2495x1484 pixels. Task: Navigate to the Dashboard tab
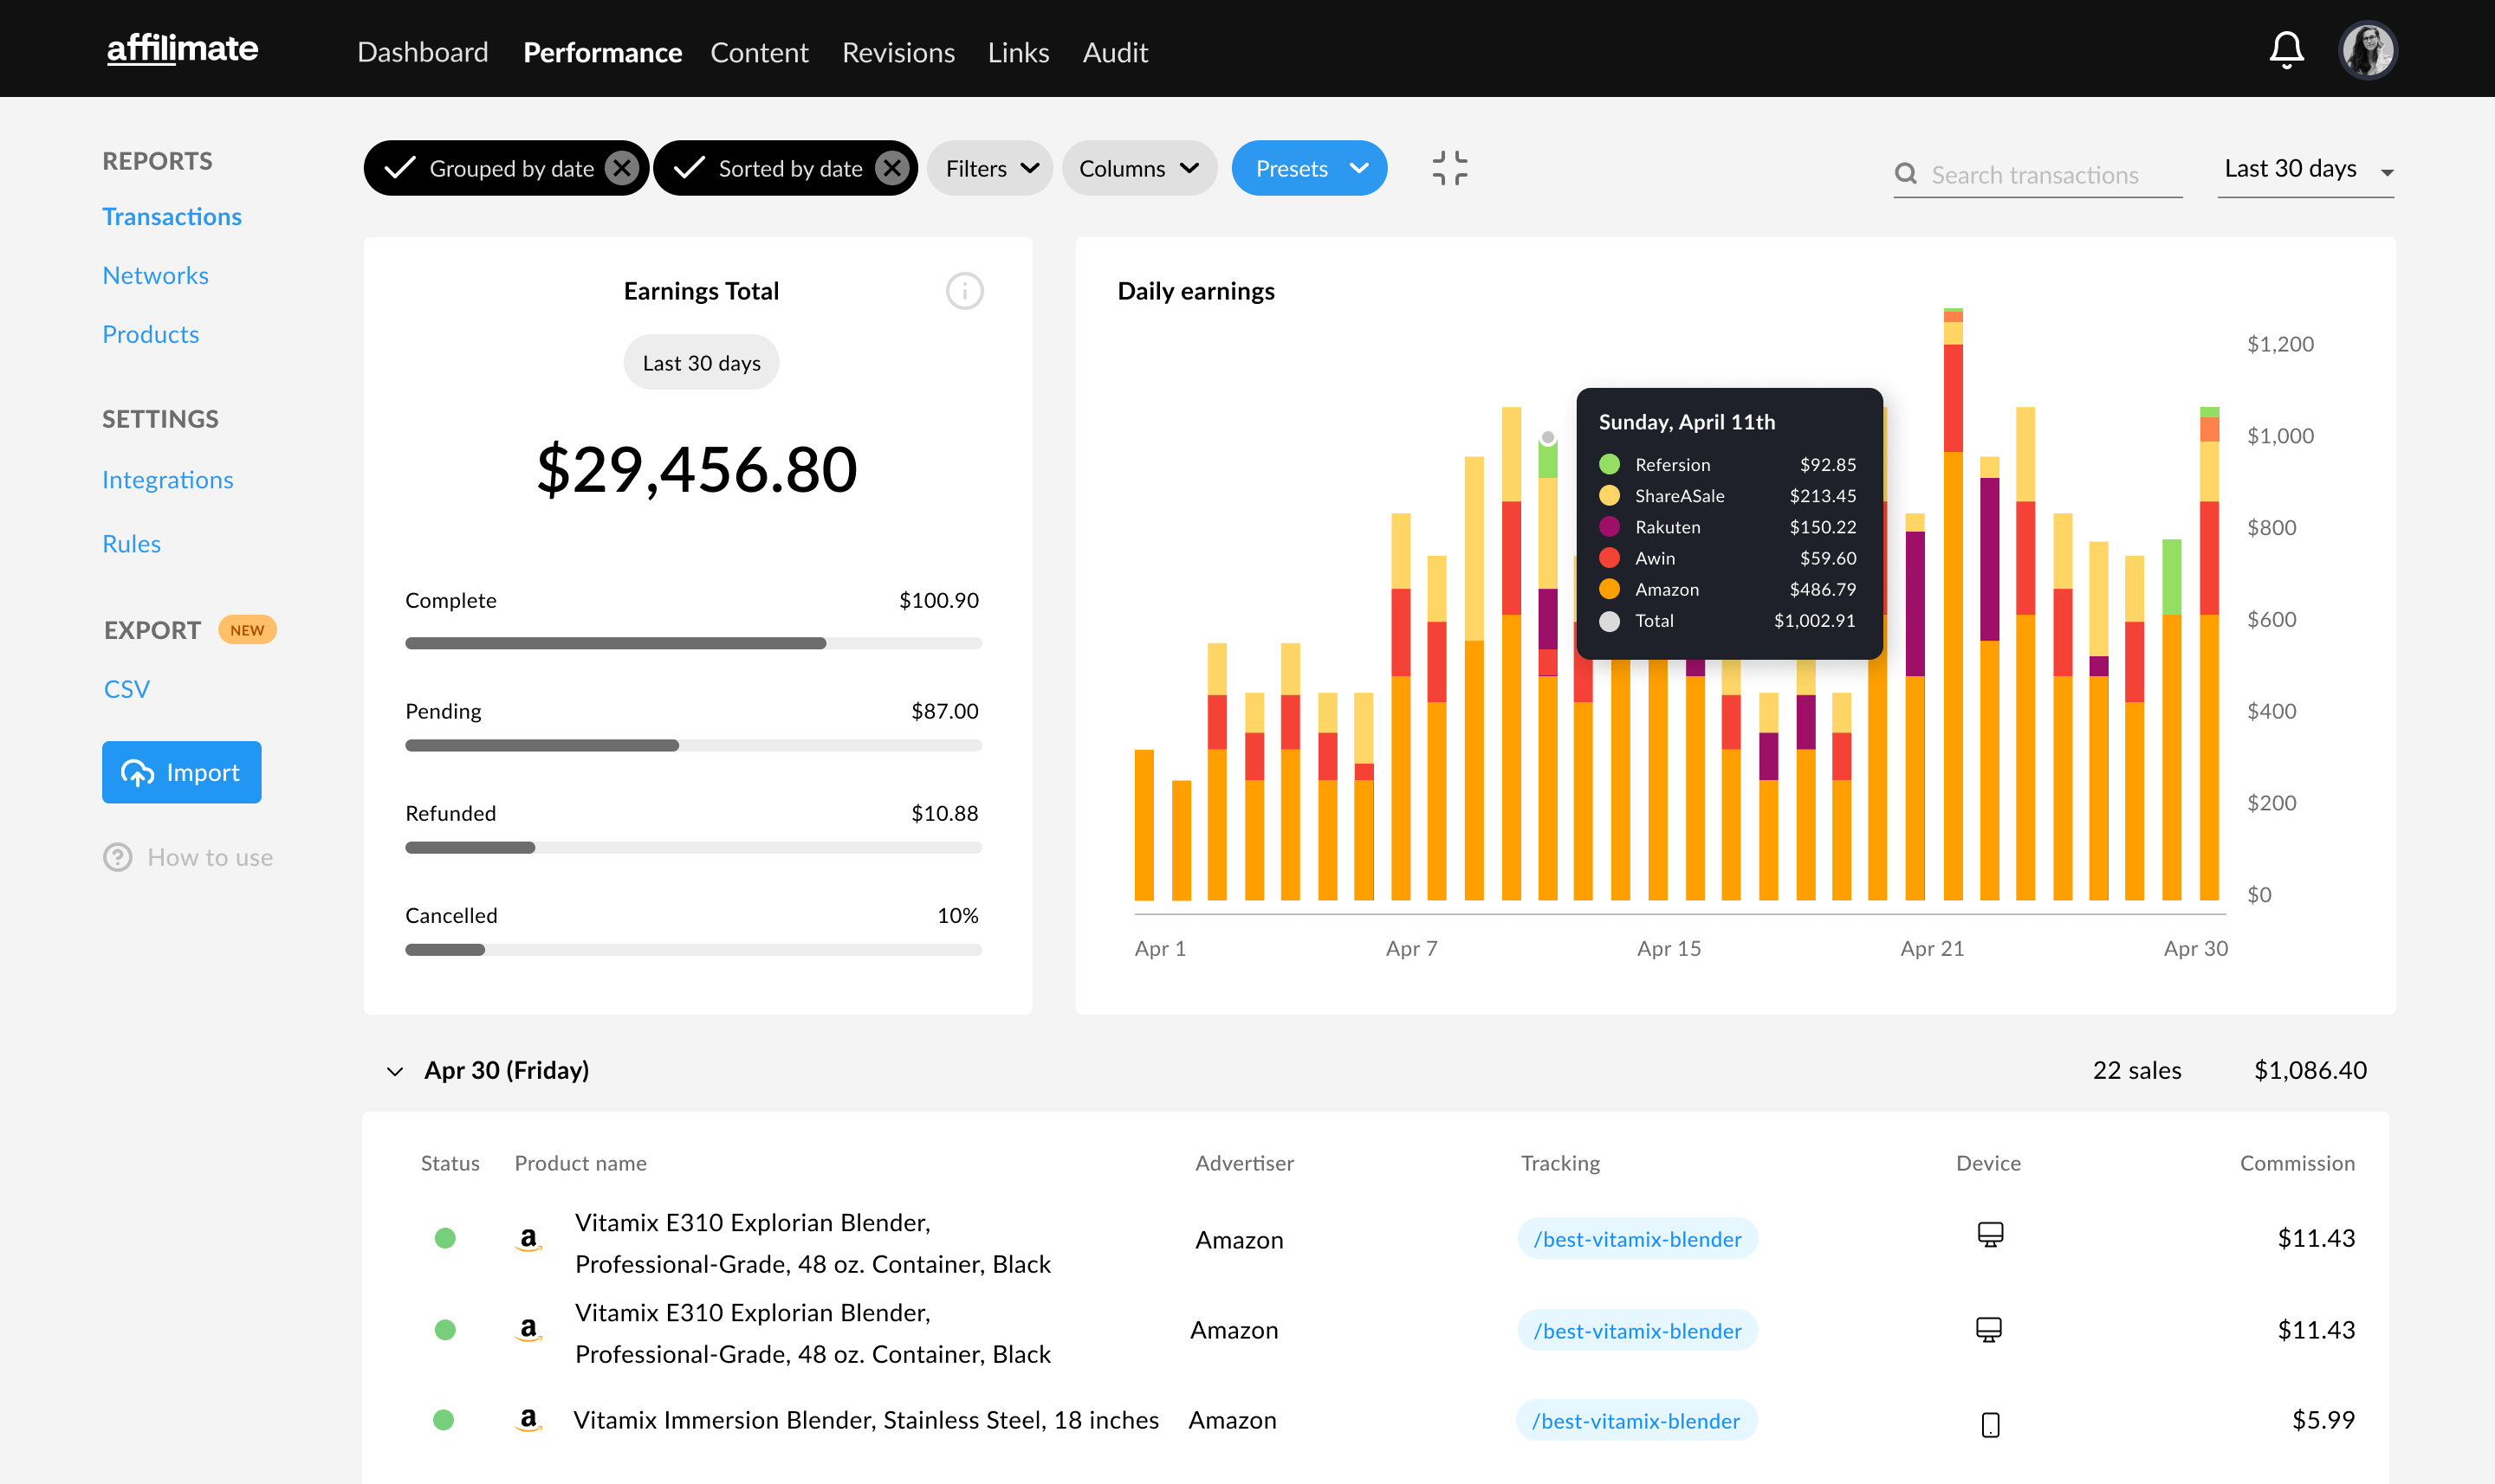pos(422,49)
